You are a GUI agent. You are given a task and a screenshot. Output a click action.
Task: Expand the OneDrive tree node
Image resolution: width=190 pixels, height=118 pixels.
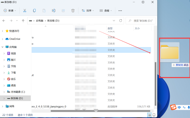pyautogui.click(x=3, y=39)
